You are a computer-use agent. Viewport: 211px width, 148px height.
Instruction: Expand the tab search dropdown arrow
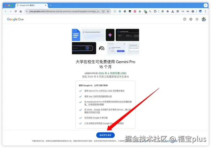[x=205, y=5]
